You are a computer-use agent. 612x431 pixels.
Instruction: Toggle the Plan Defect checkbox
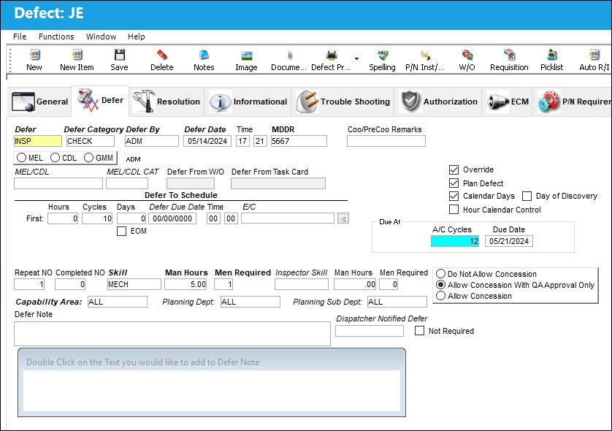454,183
